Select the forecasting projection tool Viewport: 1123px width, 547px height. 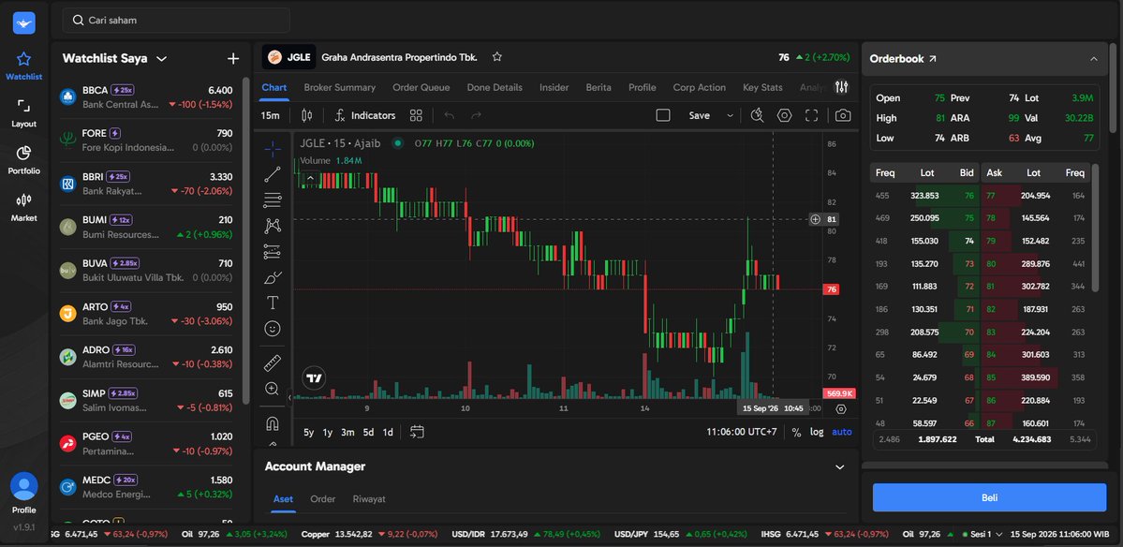point(273,251)
